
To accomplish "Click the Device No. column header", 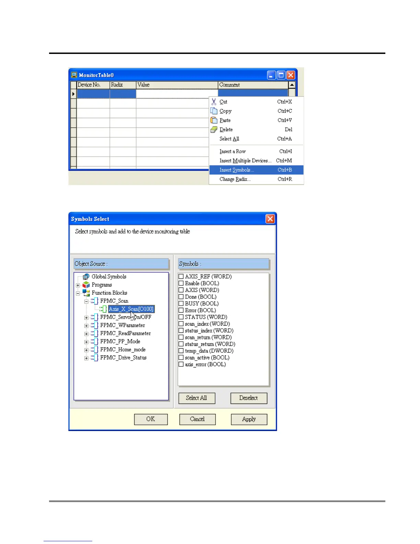I will click(x=93, y=85).
